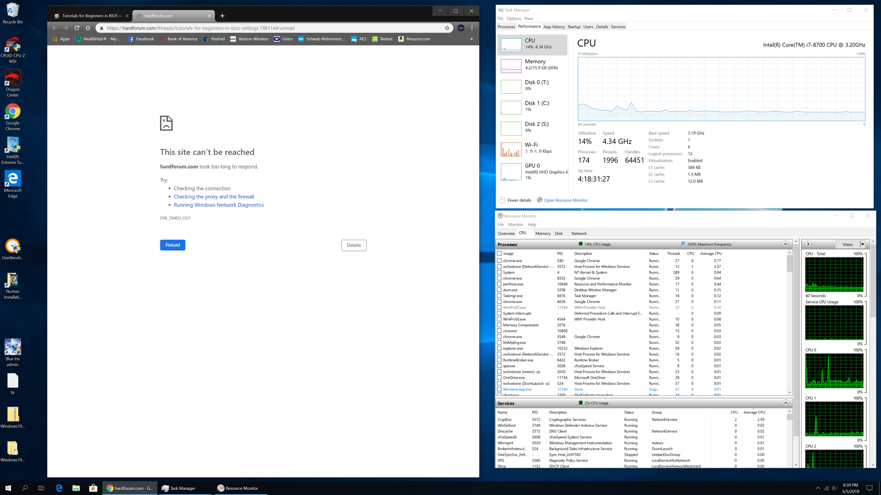
Task: Click the Chrome reload page icon
Action: point(77,28)
